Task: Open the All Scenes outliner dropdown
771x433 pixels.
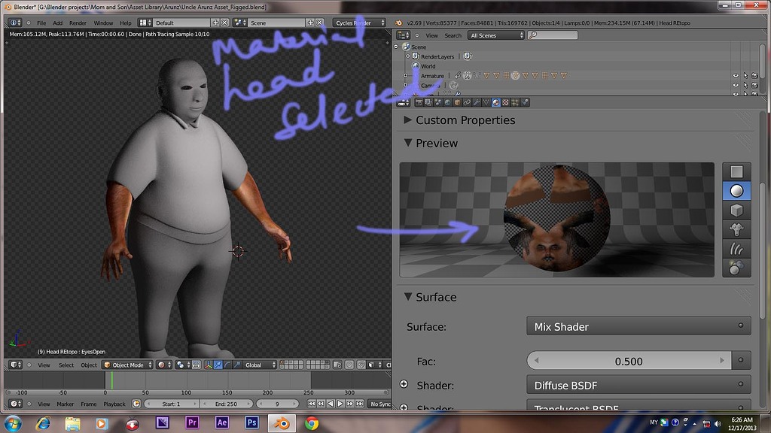Action: coord(496,35)
